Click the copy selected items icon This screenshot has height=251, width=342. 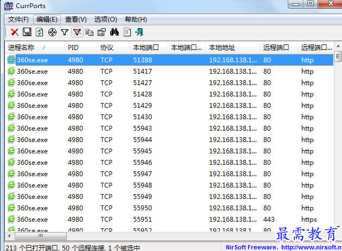pyautogui.click(x=89, y=32)
